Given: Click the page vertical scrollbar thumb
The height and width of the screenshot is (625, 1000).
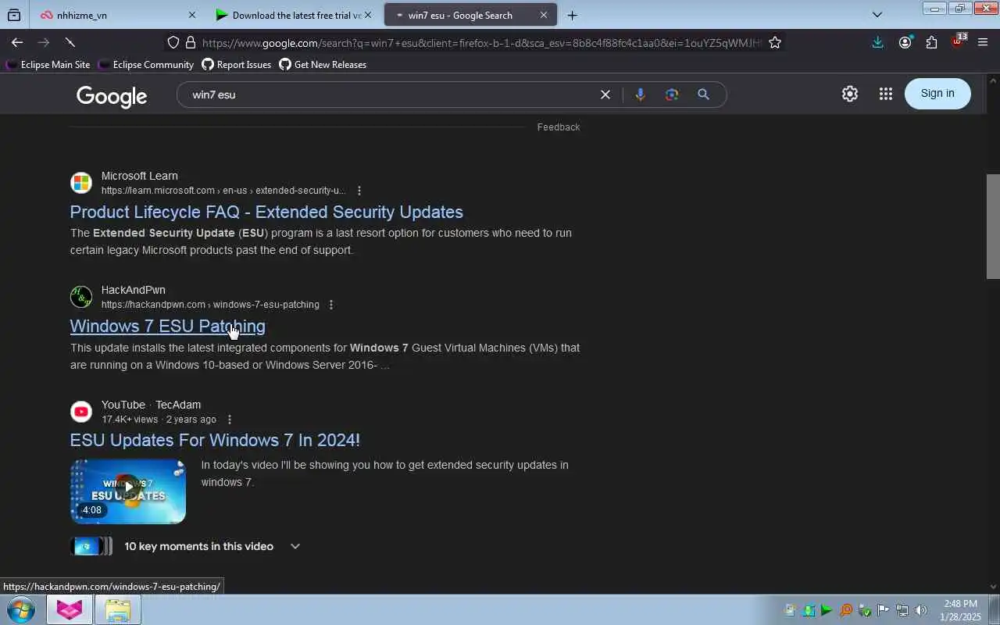Looking at the screenshot, I should [993, 226].
